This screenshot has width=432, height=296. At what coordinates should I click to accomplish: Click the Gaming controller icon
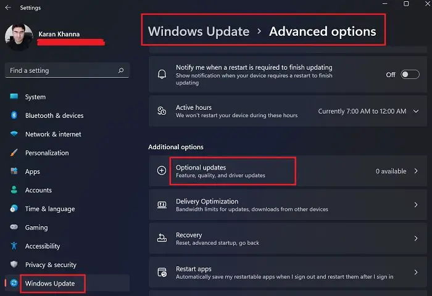tap(14, 227)
